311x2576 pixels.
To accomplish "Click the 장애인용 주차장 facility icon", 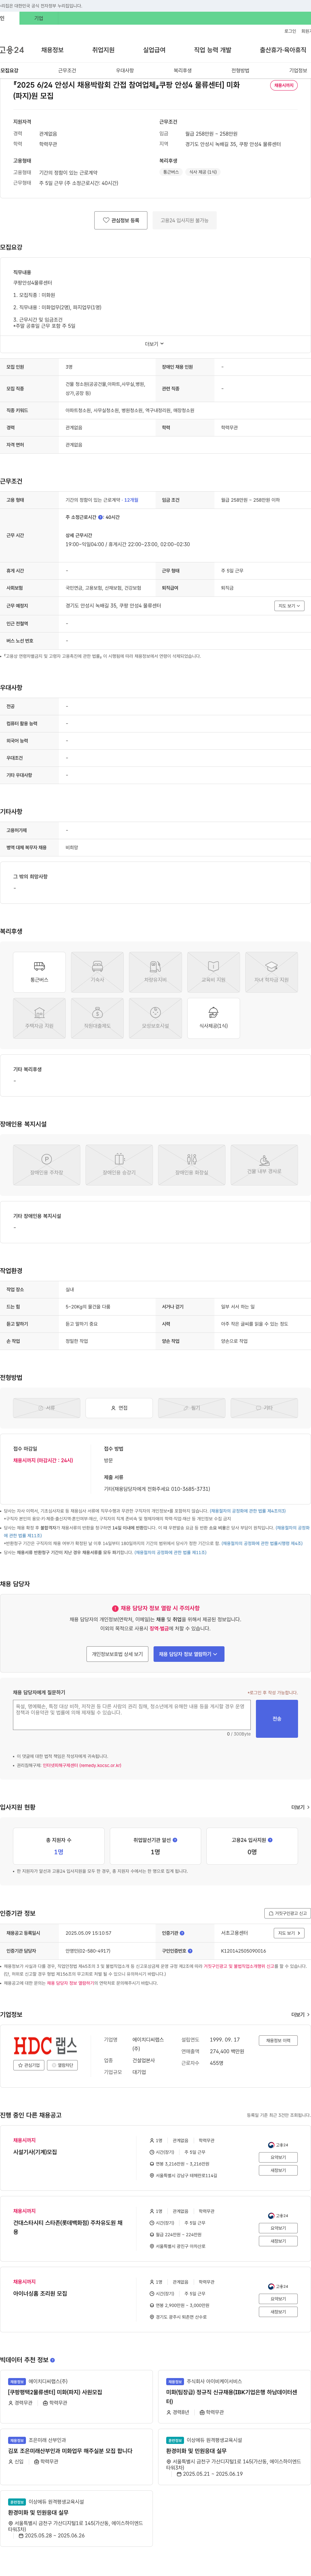I will coord(47,1165).
